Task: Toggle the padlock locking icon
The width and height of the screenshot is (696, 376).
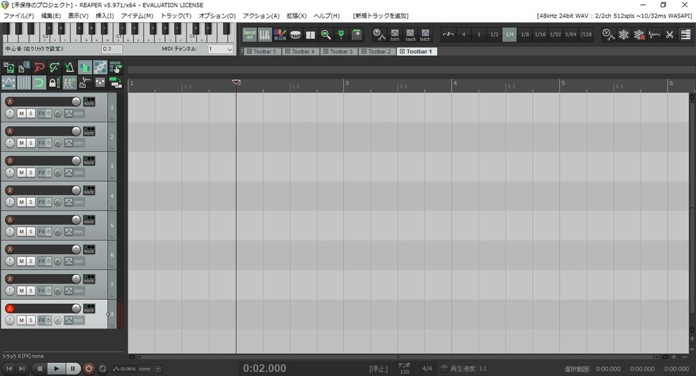Action: click(54, 82)
